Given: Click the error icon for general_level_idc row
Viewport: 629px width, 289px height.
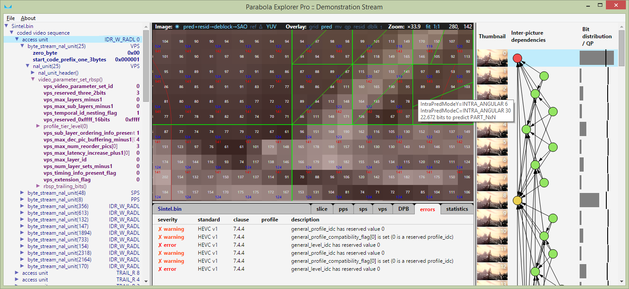Looking at the screenshot, I should 160,245.
